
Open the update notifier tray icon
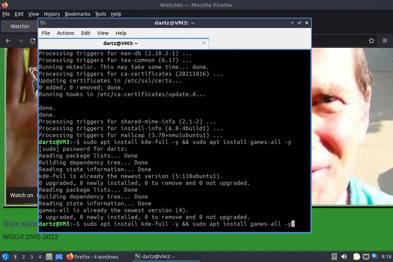[374, 256]
